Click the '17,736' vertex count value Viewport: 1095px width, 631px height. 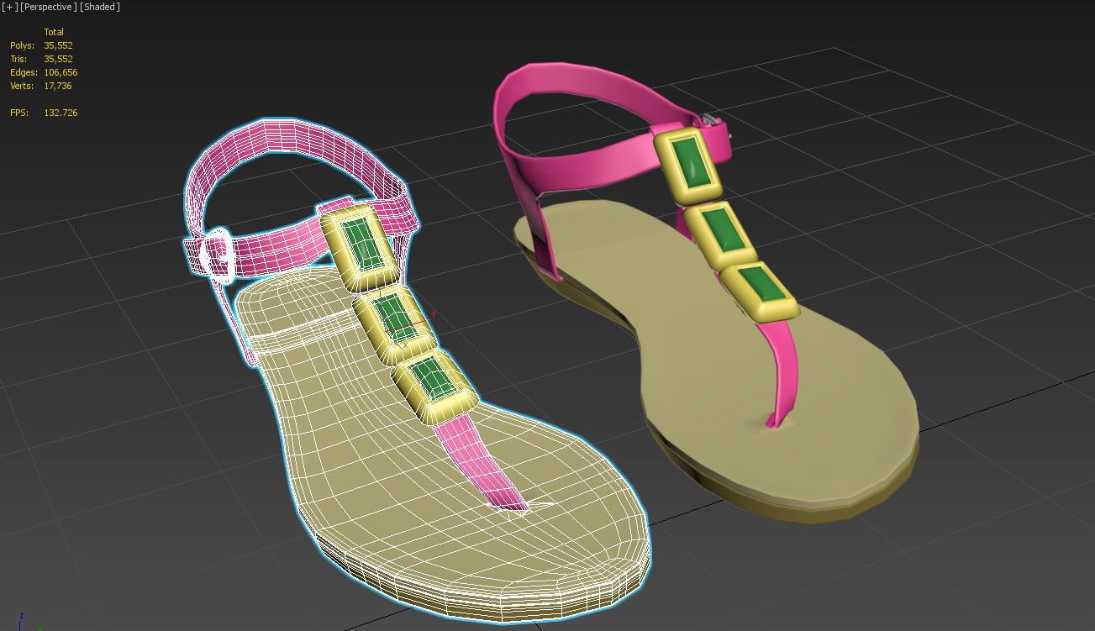58,86
